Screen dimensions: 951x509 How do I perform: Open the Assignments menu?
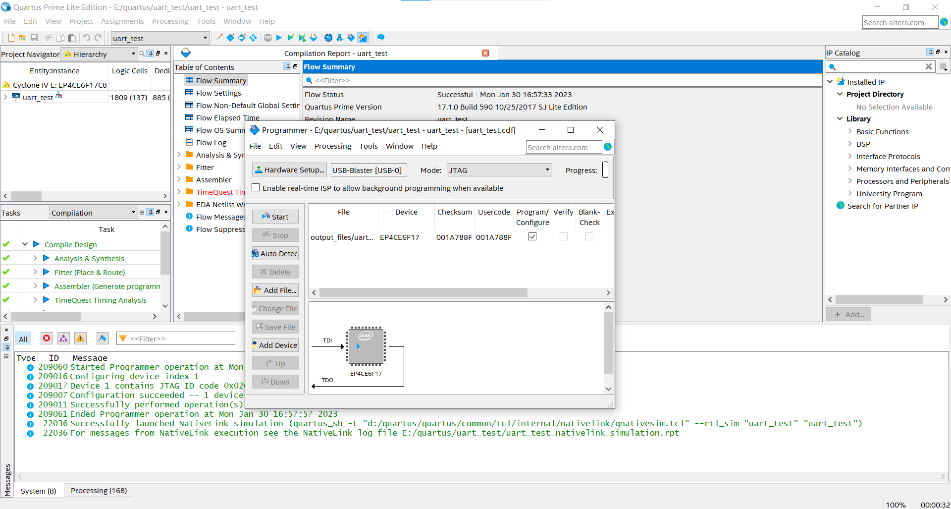click(122, 21)
